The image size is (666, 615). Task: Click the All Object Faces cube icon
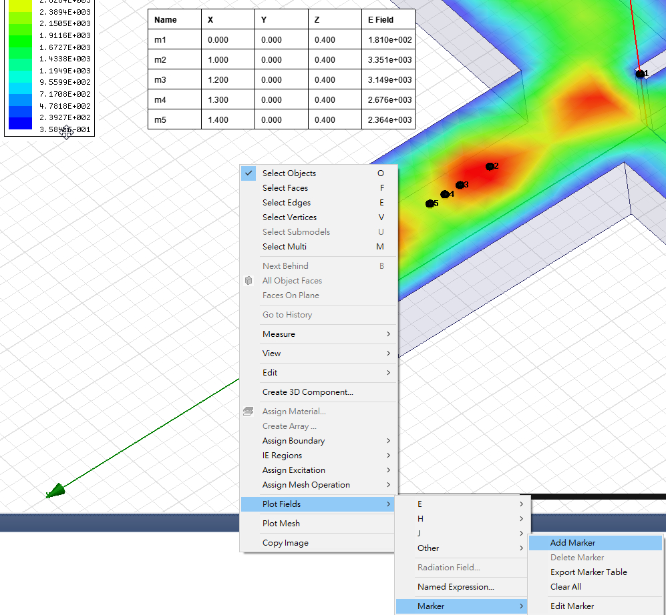click(x=248, y=281)
